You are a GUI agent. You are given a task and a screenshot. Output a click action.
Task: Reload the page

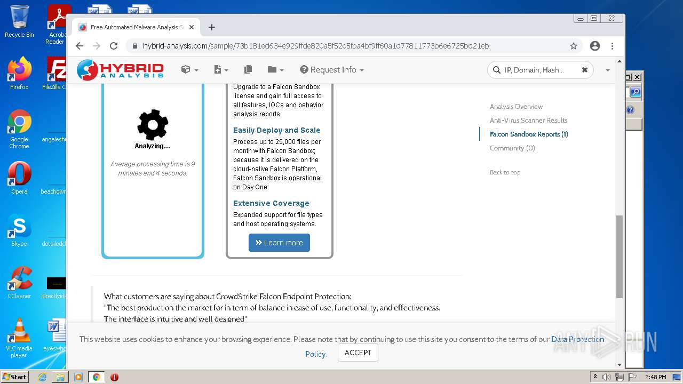click(113, 46)
